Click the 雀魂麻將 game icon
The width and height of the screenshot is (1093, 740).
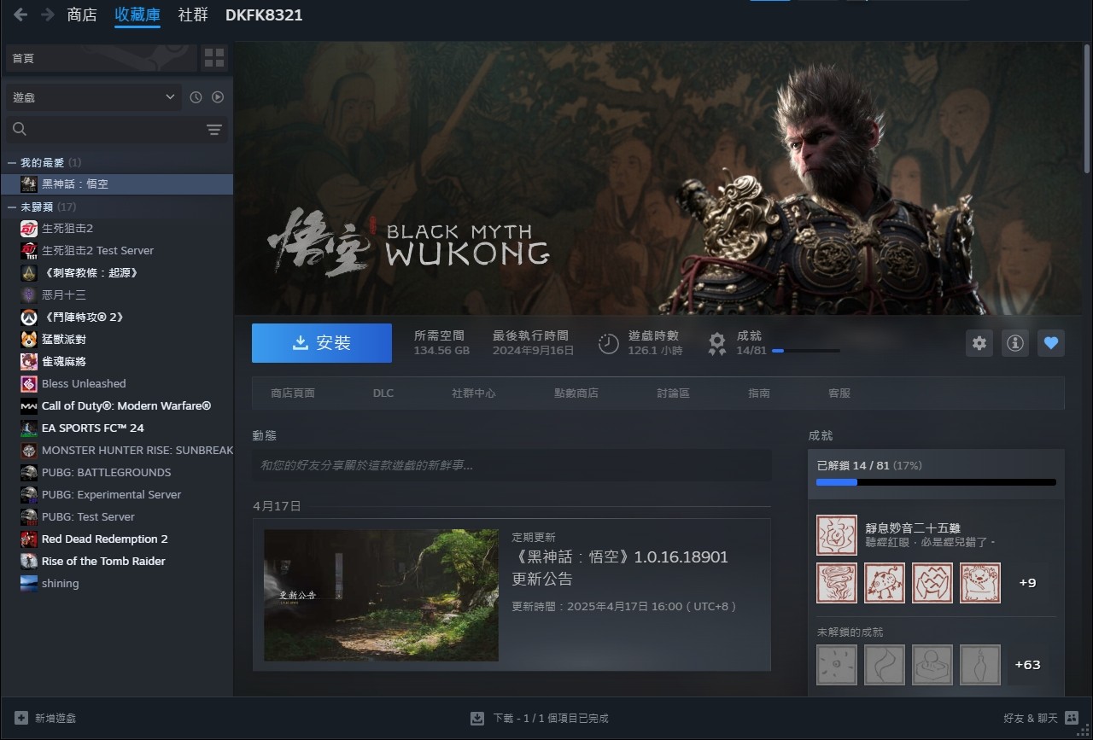[29, 361]
